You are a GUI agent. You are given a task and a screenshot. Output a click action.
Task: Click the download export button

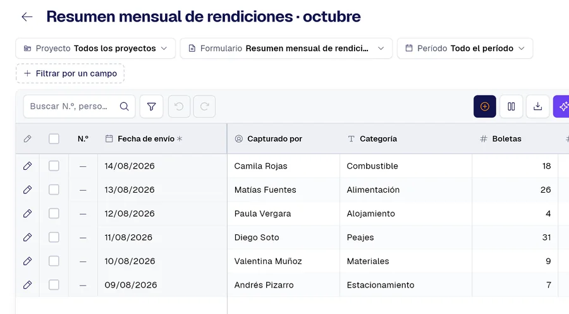tap(538, 106)
